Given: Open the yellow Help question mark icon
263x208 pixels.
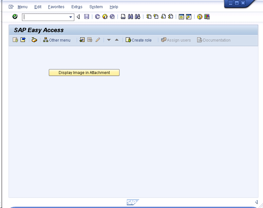Looking at the screenshot, I should click(x=199, y=17).
